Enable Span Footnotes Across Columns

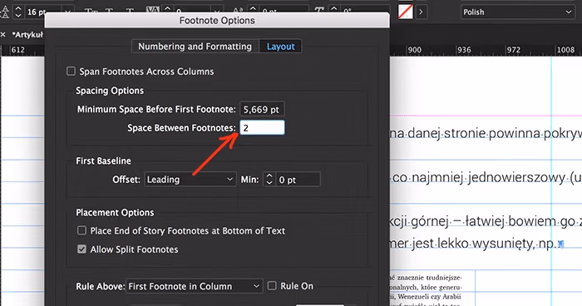coord(71,71)
